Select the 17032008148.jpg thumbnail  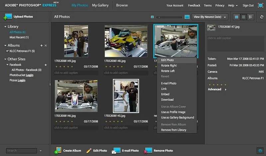click(126, 41)
